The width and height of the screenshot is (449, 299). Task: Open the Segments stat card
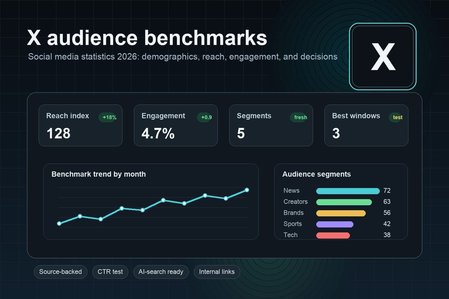271,125
